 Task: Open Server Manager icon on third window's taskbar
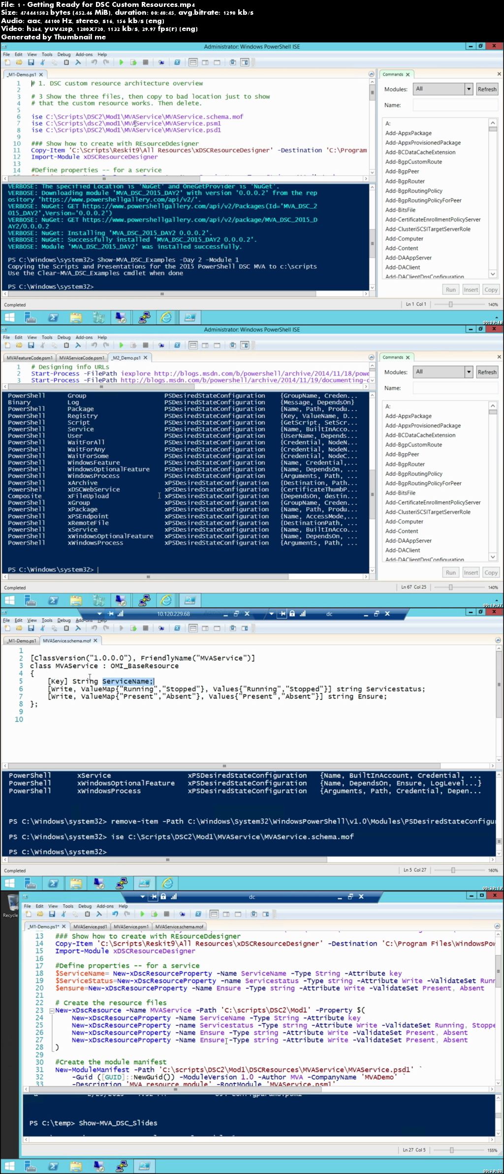coord(30,884)
